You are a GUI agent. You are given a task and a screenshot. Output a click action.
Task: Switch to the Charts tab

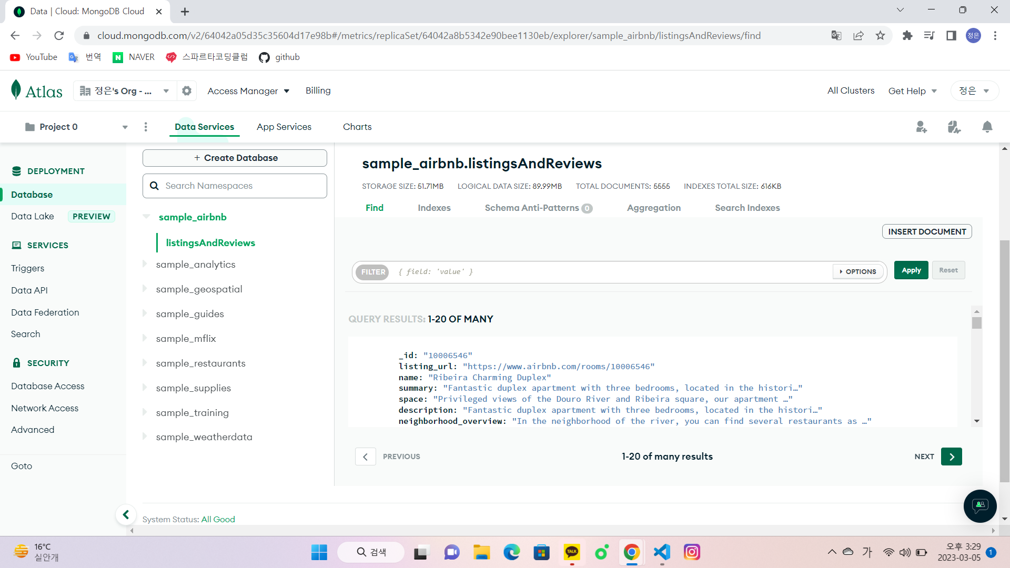pyautogui.click(x=357, y=127)
